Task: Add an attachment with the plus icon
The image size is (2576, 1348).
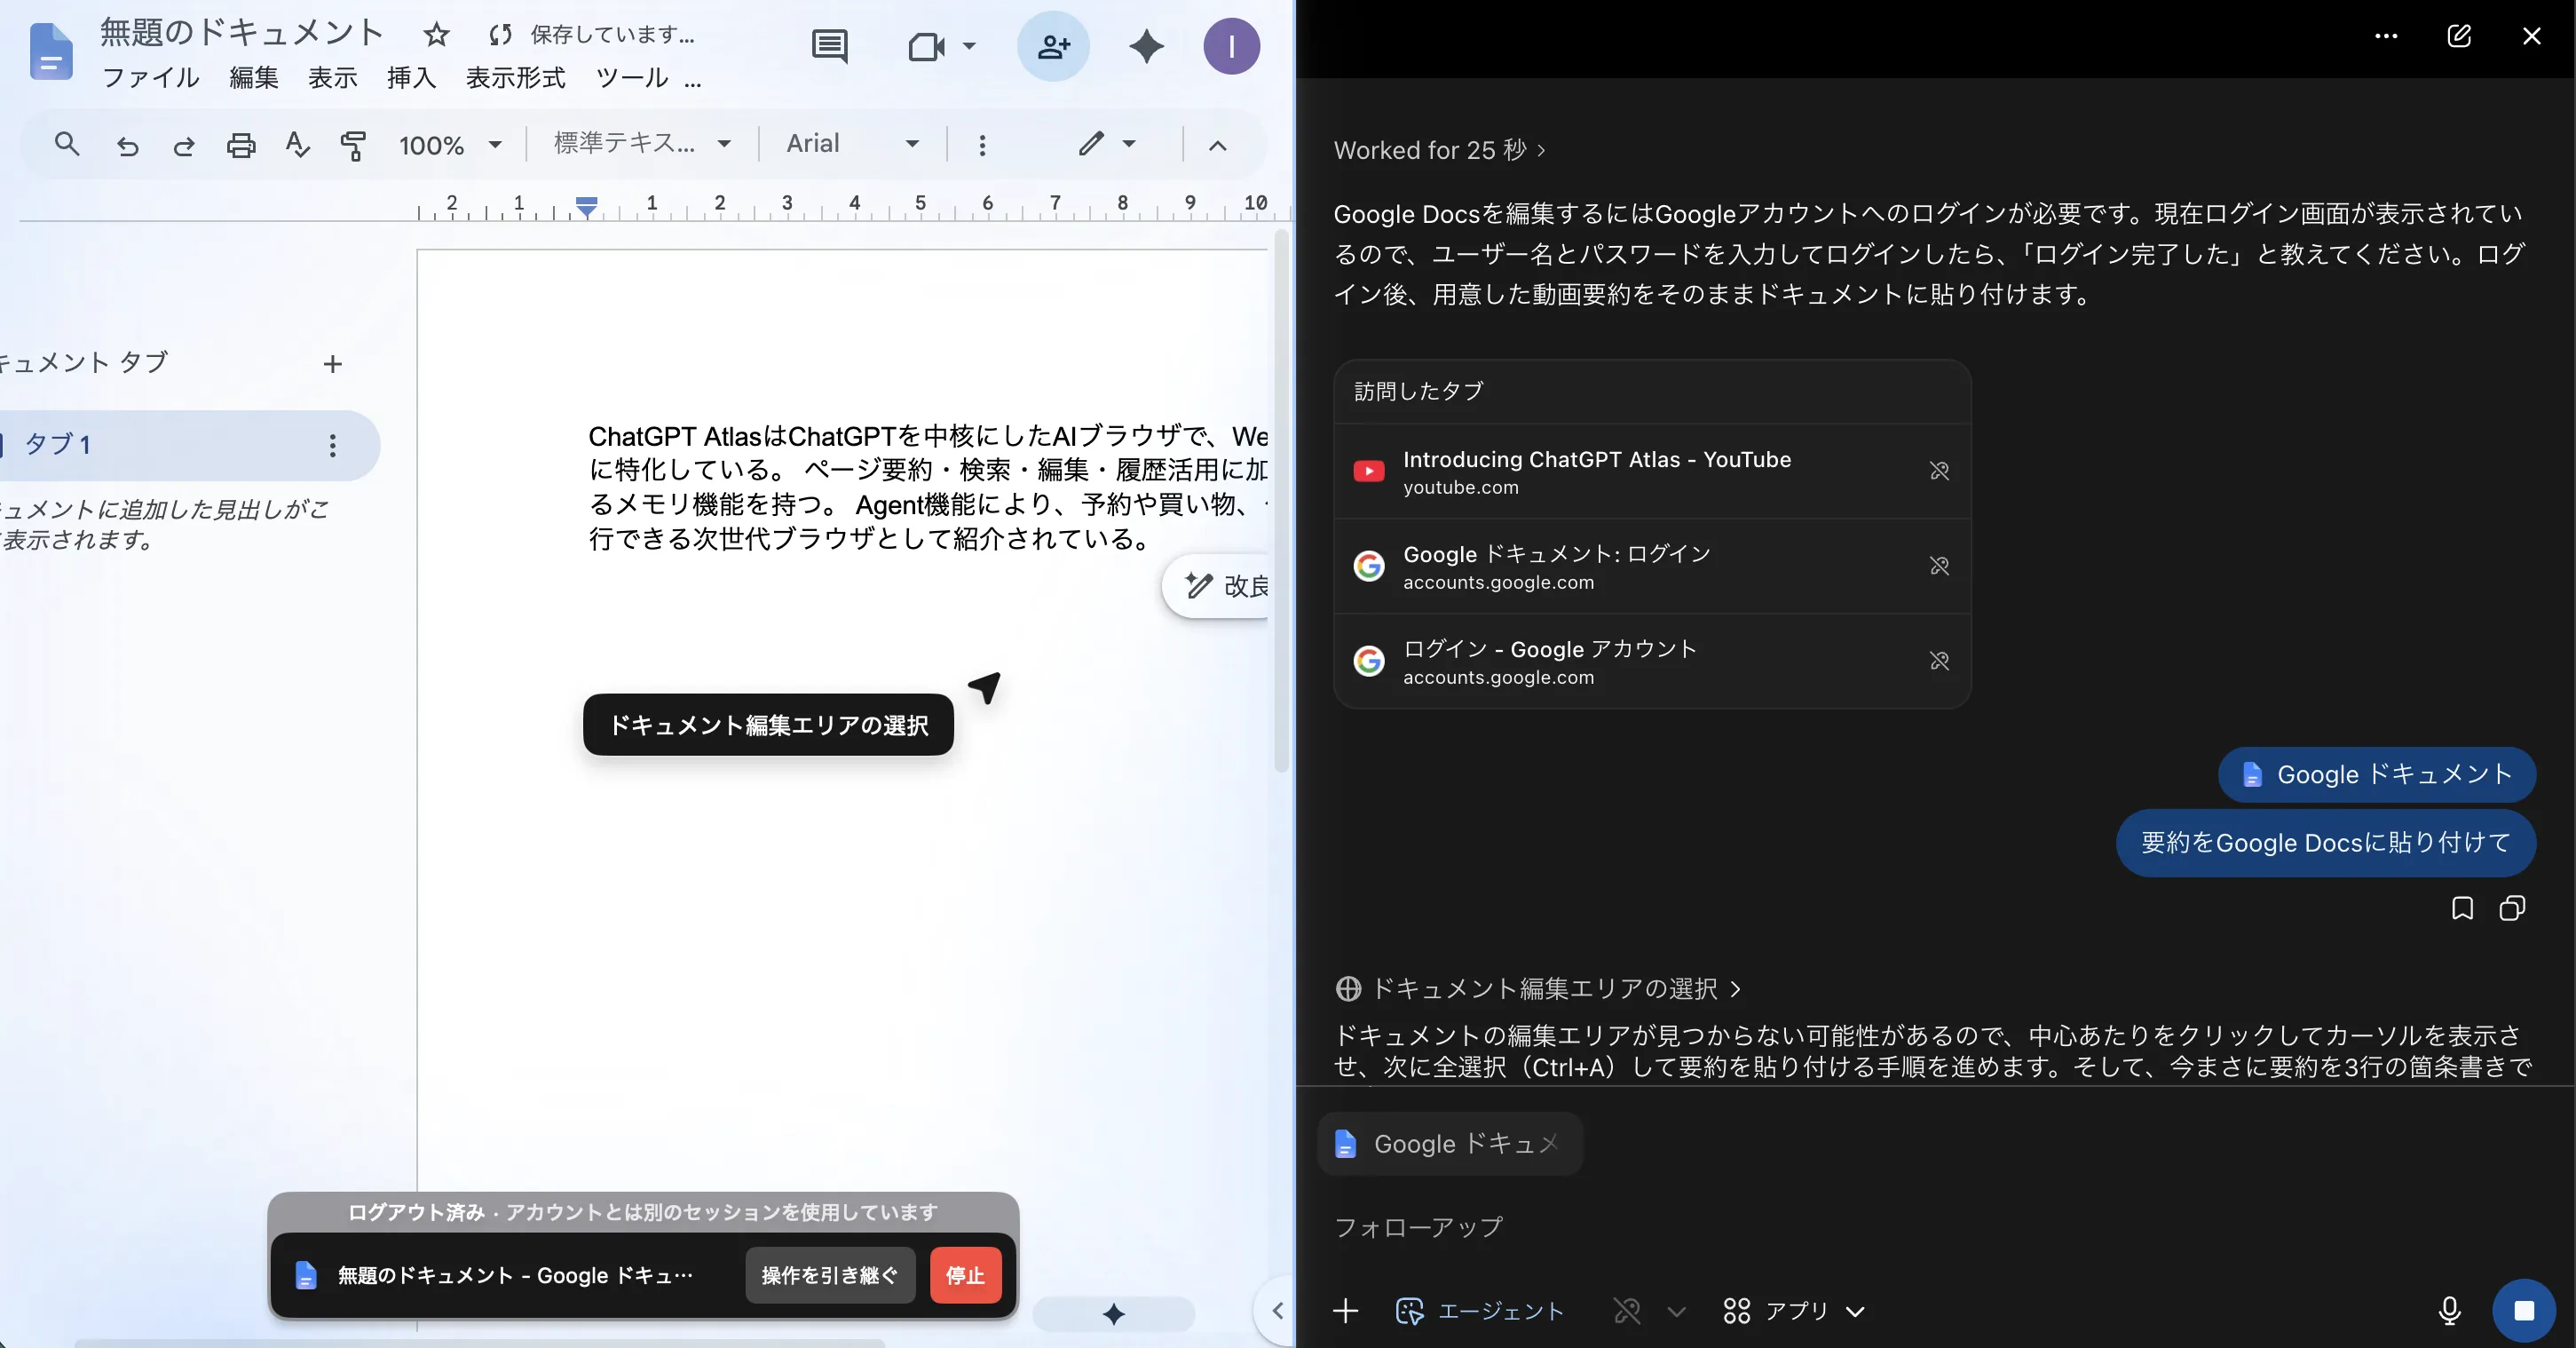Action: 1346,1311
